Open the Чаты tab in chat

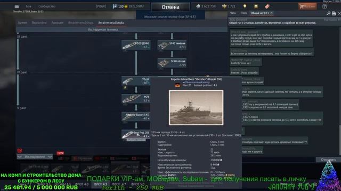click(233, 13)
